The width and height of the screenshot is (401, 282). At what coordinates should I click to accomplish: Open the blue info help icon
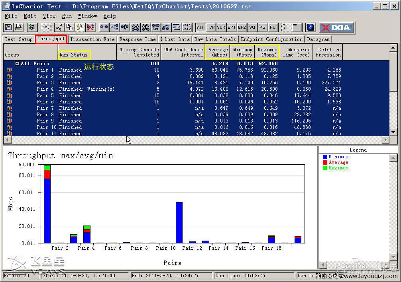tap(311, 27)
